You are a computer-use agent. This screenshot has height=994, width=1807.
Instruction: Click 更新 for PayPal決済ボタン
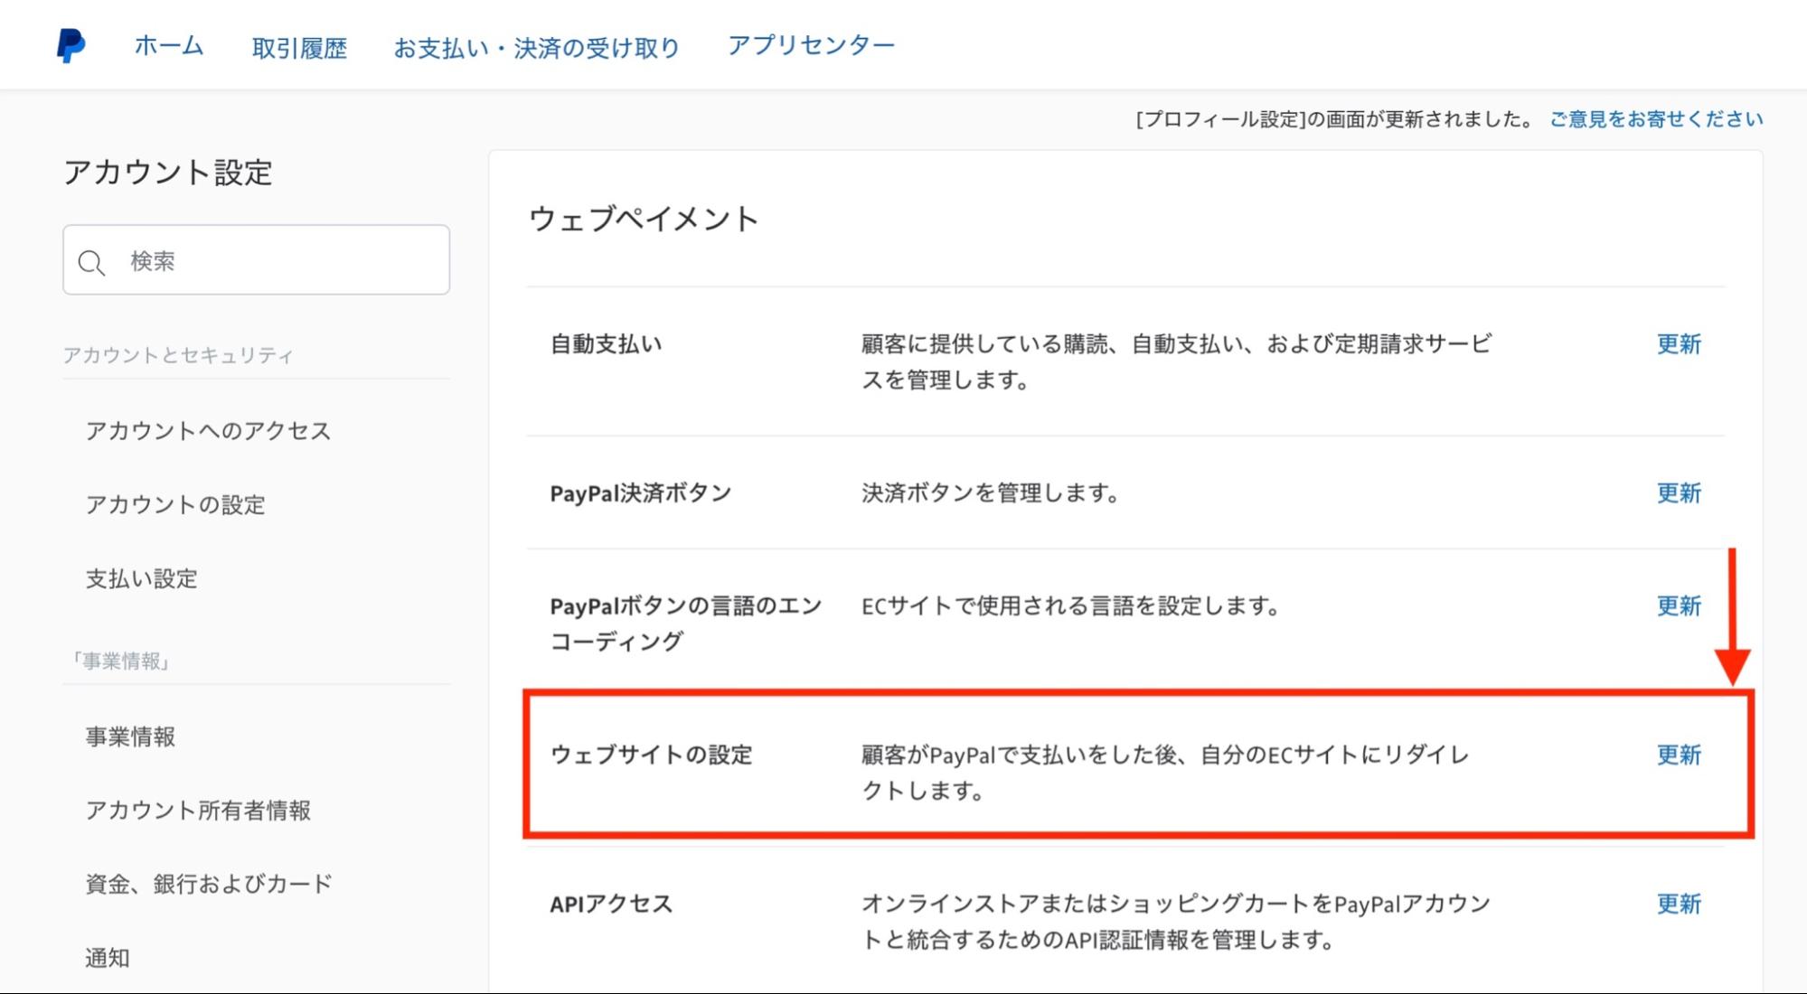point(1678,493)
